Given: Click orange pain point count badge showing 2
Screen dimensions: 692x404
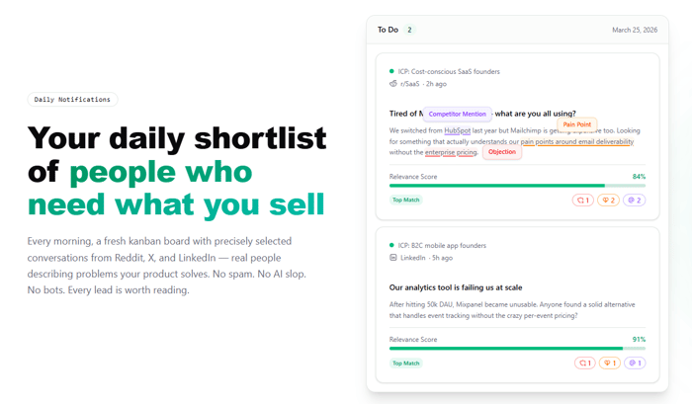Looking at the screenshot, I should coord(609,201).
